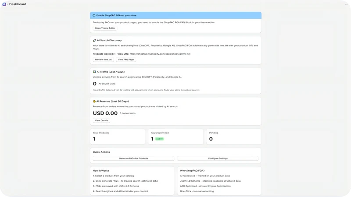Click the green Active status badge

click(x=159, y=139)
